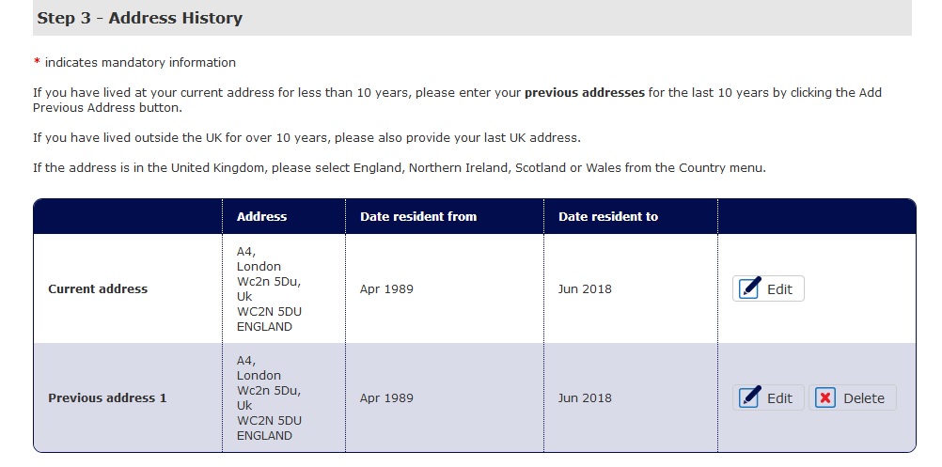
Task: Select the Previous address 1 row label
Action: (107, 397)
